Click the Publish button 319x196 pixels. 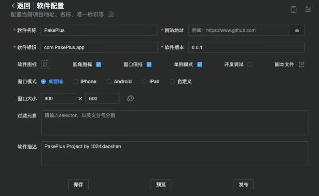(x=243, y=184)
